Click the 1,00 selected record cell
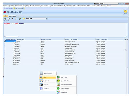The height and width of the screenshot is (97, 131). [11, 41]
